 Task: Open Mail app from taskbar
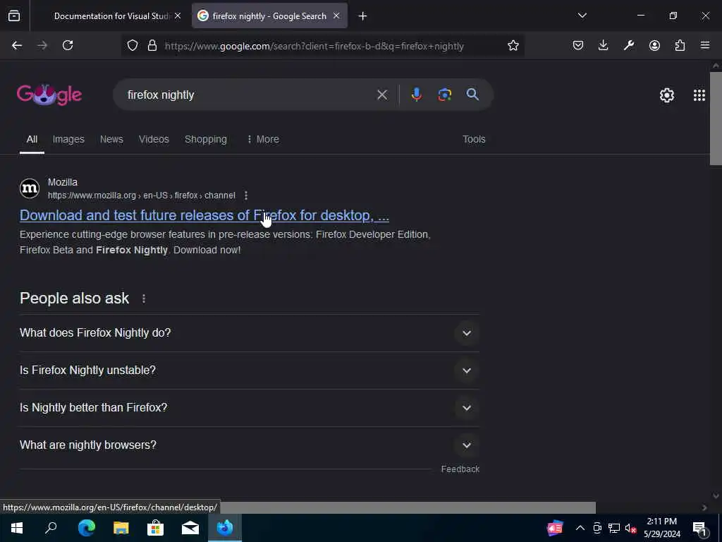[190, 528]
